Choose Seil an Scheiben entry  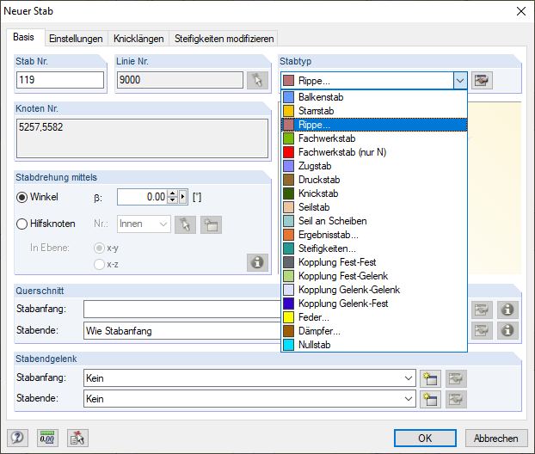point(374,221)
